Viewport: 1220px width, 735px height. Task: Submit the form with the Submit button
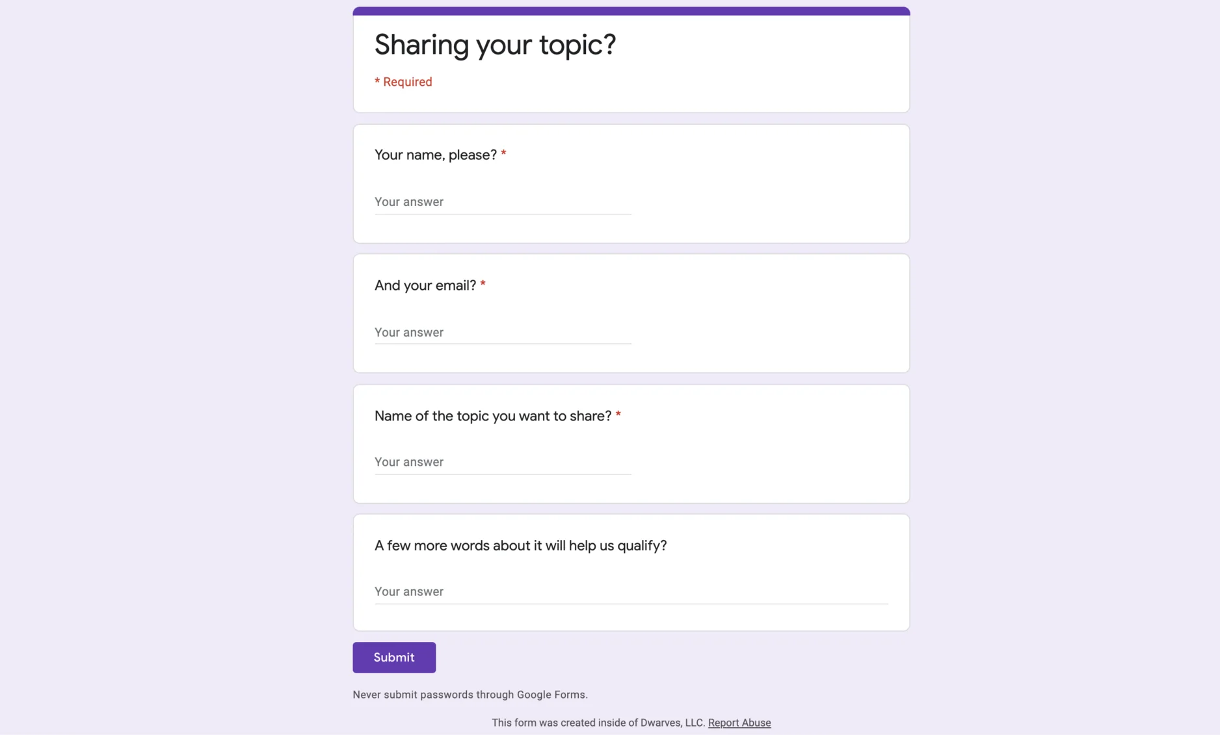click(394, 657)
